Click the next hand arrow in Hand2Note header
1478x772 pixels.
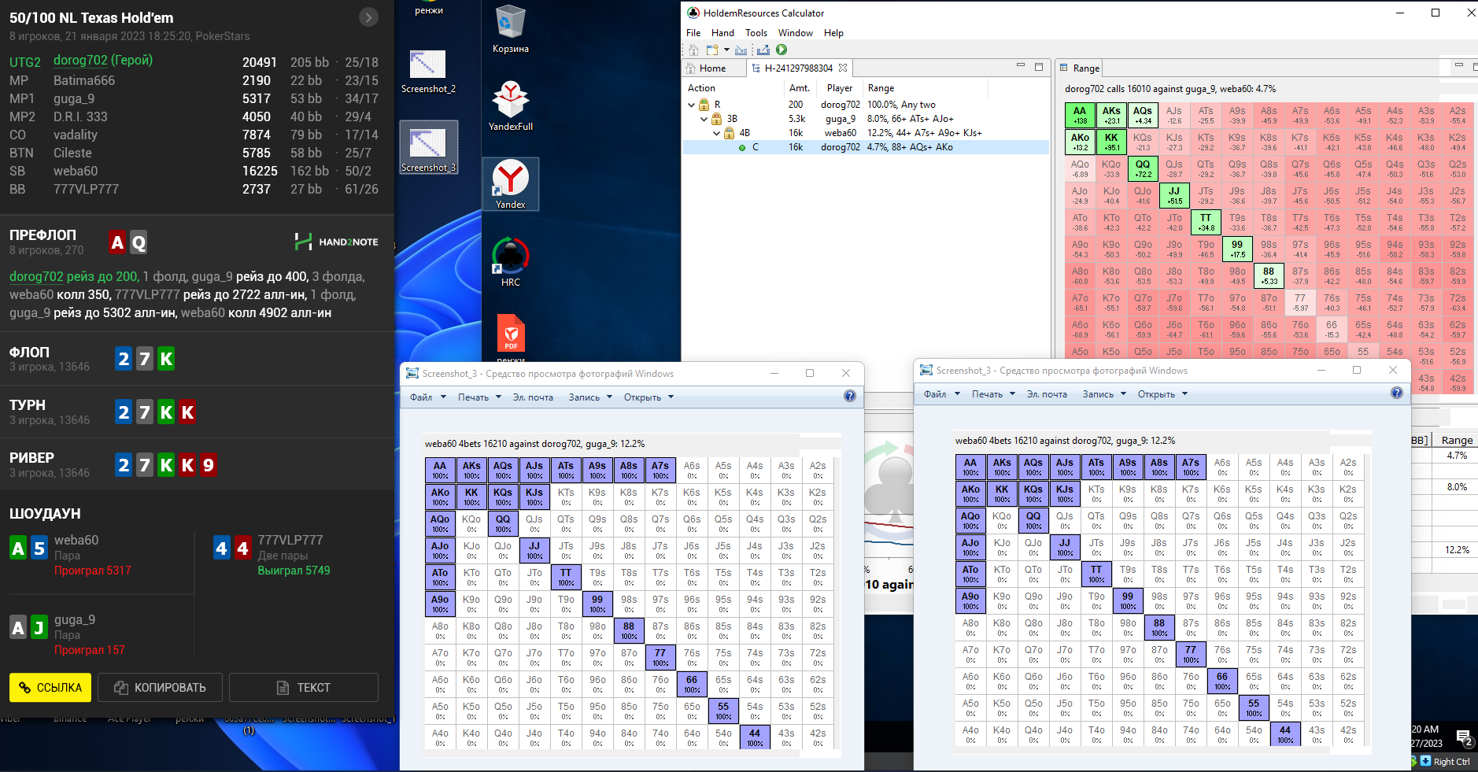coord(368,17)
